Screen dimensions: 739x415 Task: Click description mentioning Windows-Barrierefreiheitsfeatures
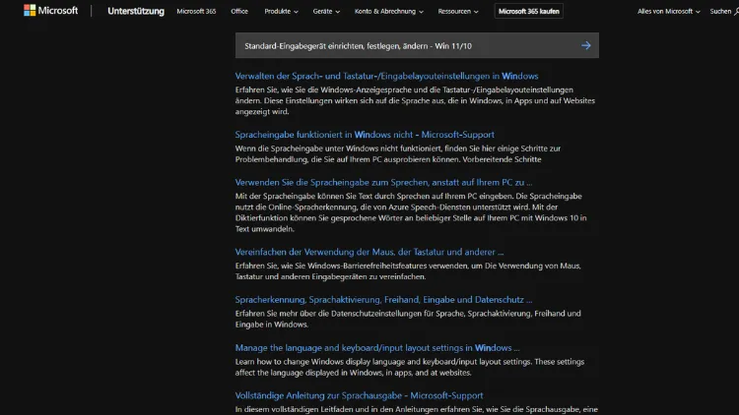coord(408,271)
